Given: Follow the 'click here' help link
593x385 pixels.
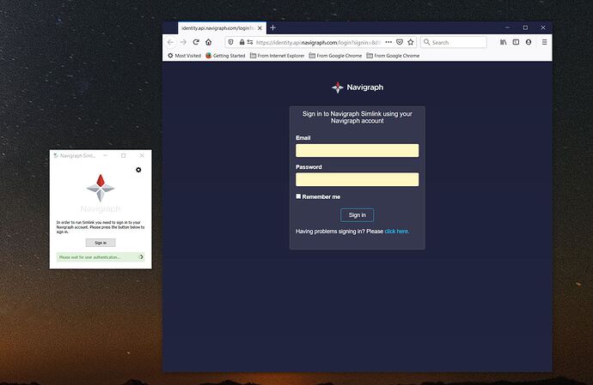Looking at the screenshot, I should 397,232.
